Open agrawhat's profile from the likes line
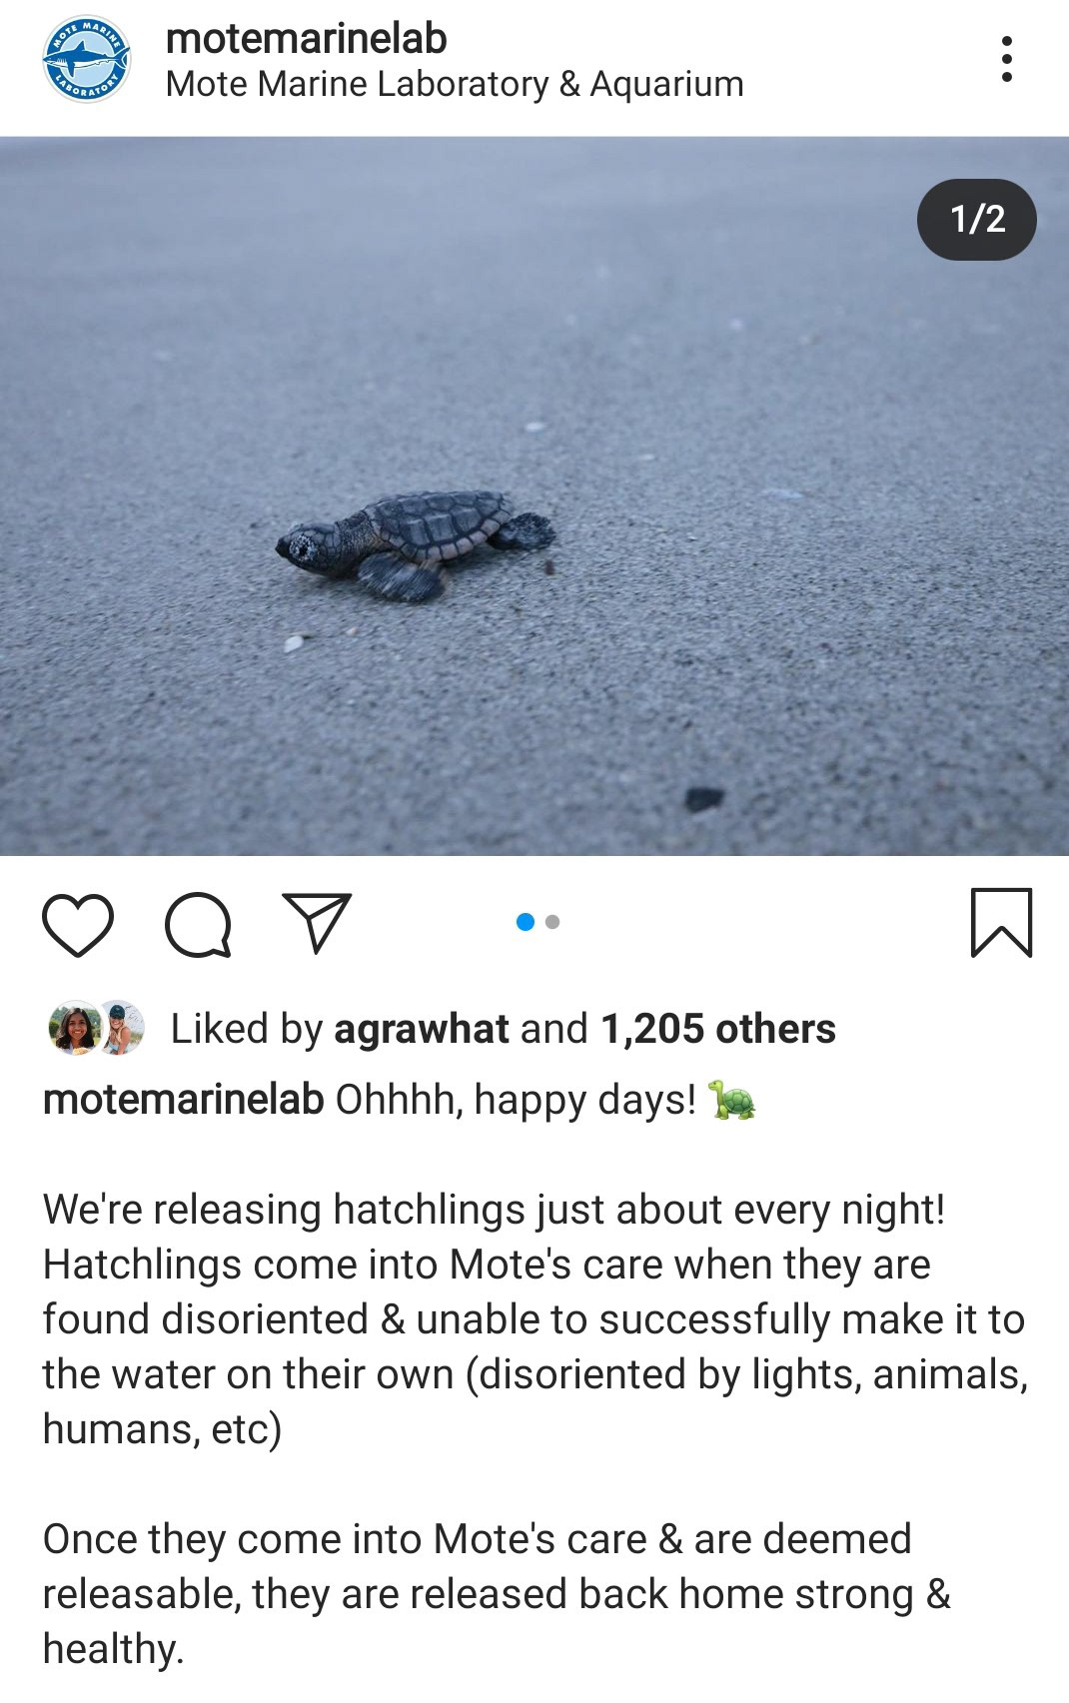The width and height of the screenshot is (1069, 1703). (421, 1029)
